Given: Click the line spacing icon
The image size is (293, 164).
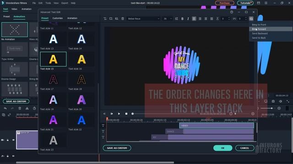Looking at the screenshot, I should 217,19.
